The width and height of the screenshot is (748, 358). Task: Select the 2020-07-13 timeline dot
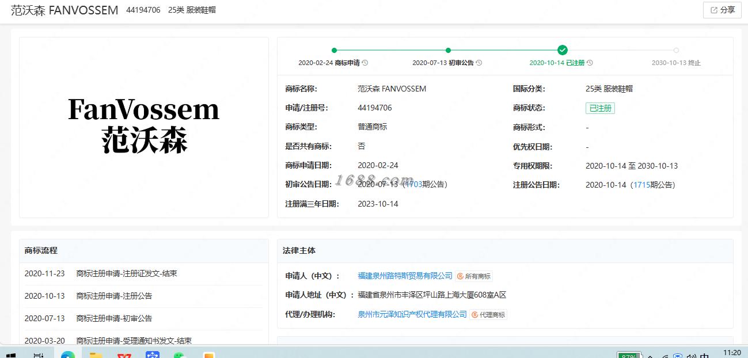pyautogui.click(x=448, y=50)
